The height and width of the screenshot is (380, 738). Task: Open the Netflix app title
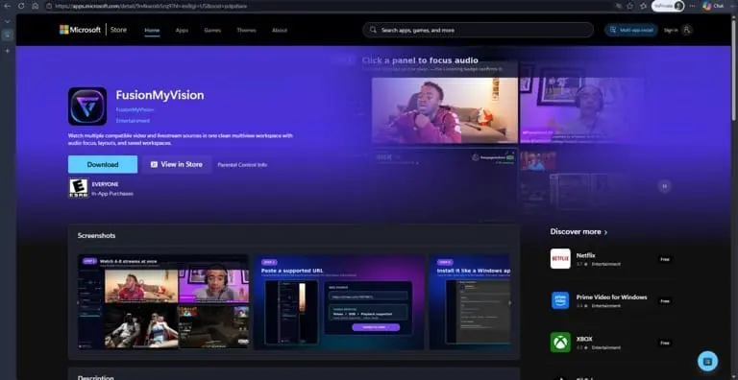point(585,255)
